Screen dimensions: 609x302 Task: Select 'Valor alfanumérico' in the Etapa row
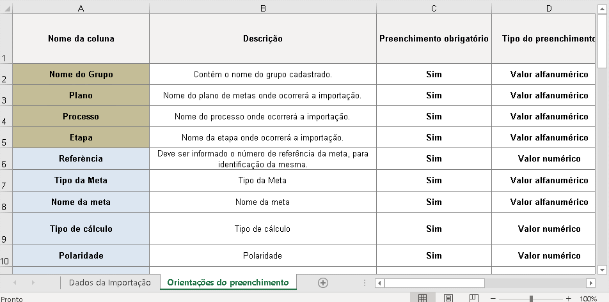543,137
